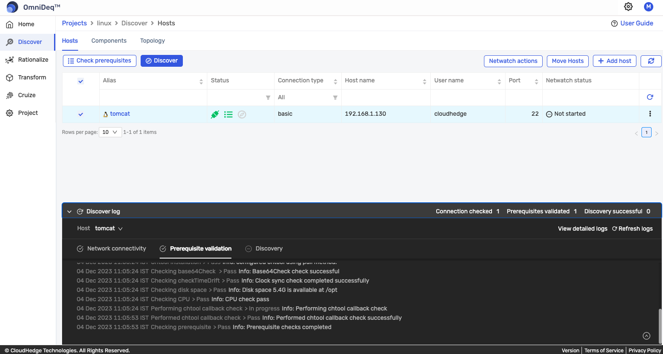Click the tomcat discovery compass status icon
This screenshot has height=354, width=663.
point(242,114)
